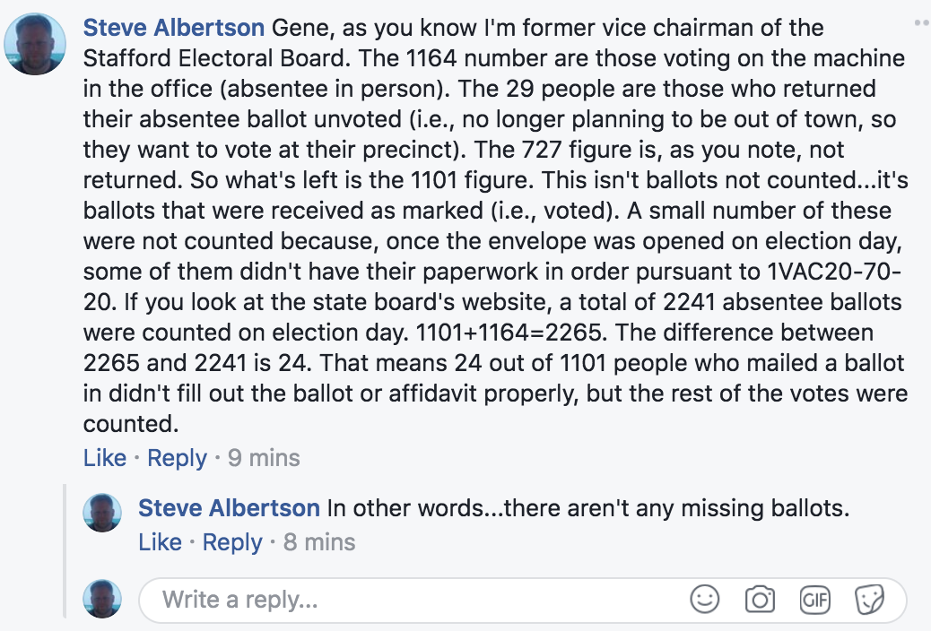This screenshot has height=631, width=931.
Task: Open the "9 mins" timestamp link
Action: pyautogui.click(x=264, y=458)
